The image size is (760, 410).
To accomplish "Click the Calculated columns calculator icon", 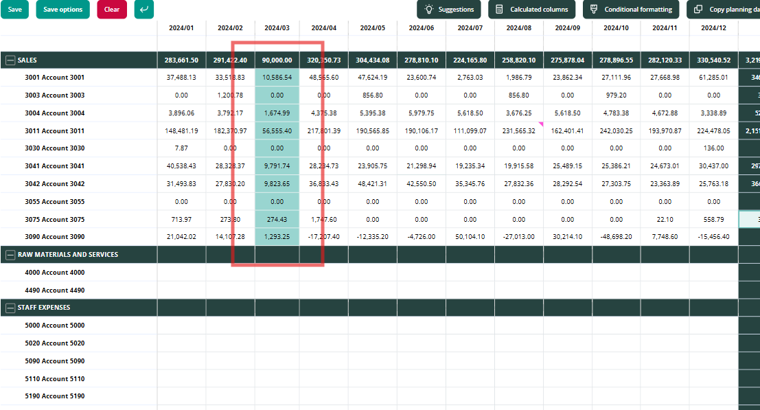I will coord(499,9).
